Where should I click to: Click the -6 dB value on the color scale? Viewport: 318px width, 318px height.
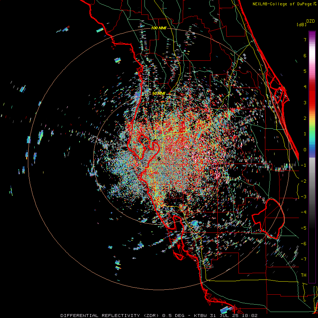pos(304,244)
